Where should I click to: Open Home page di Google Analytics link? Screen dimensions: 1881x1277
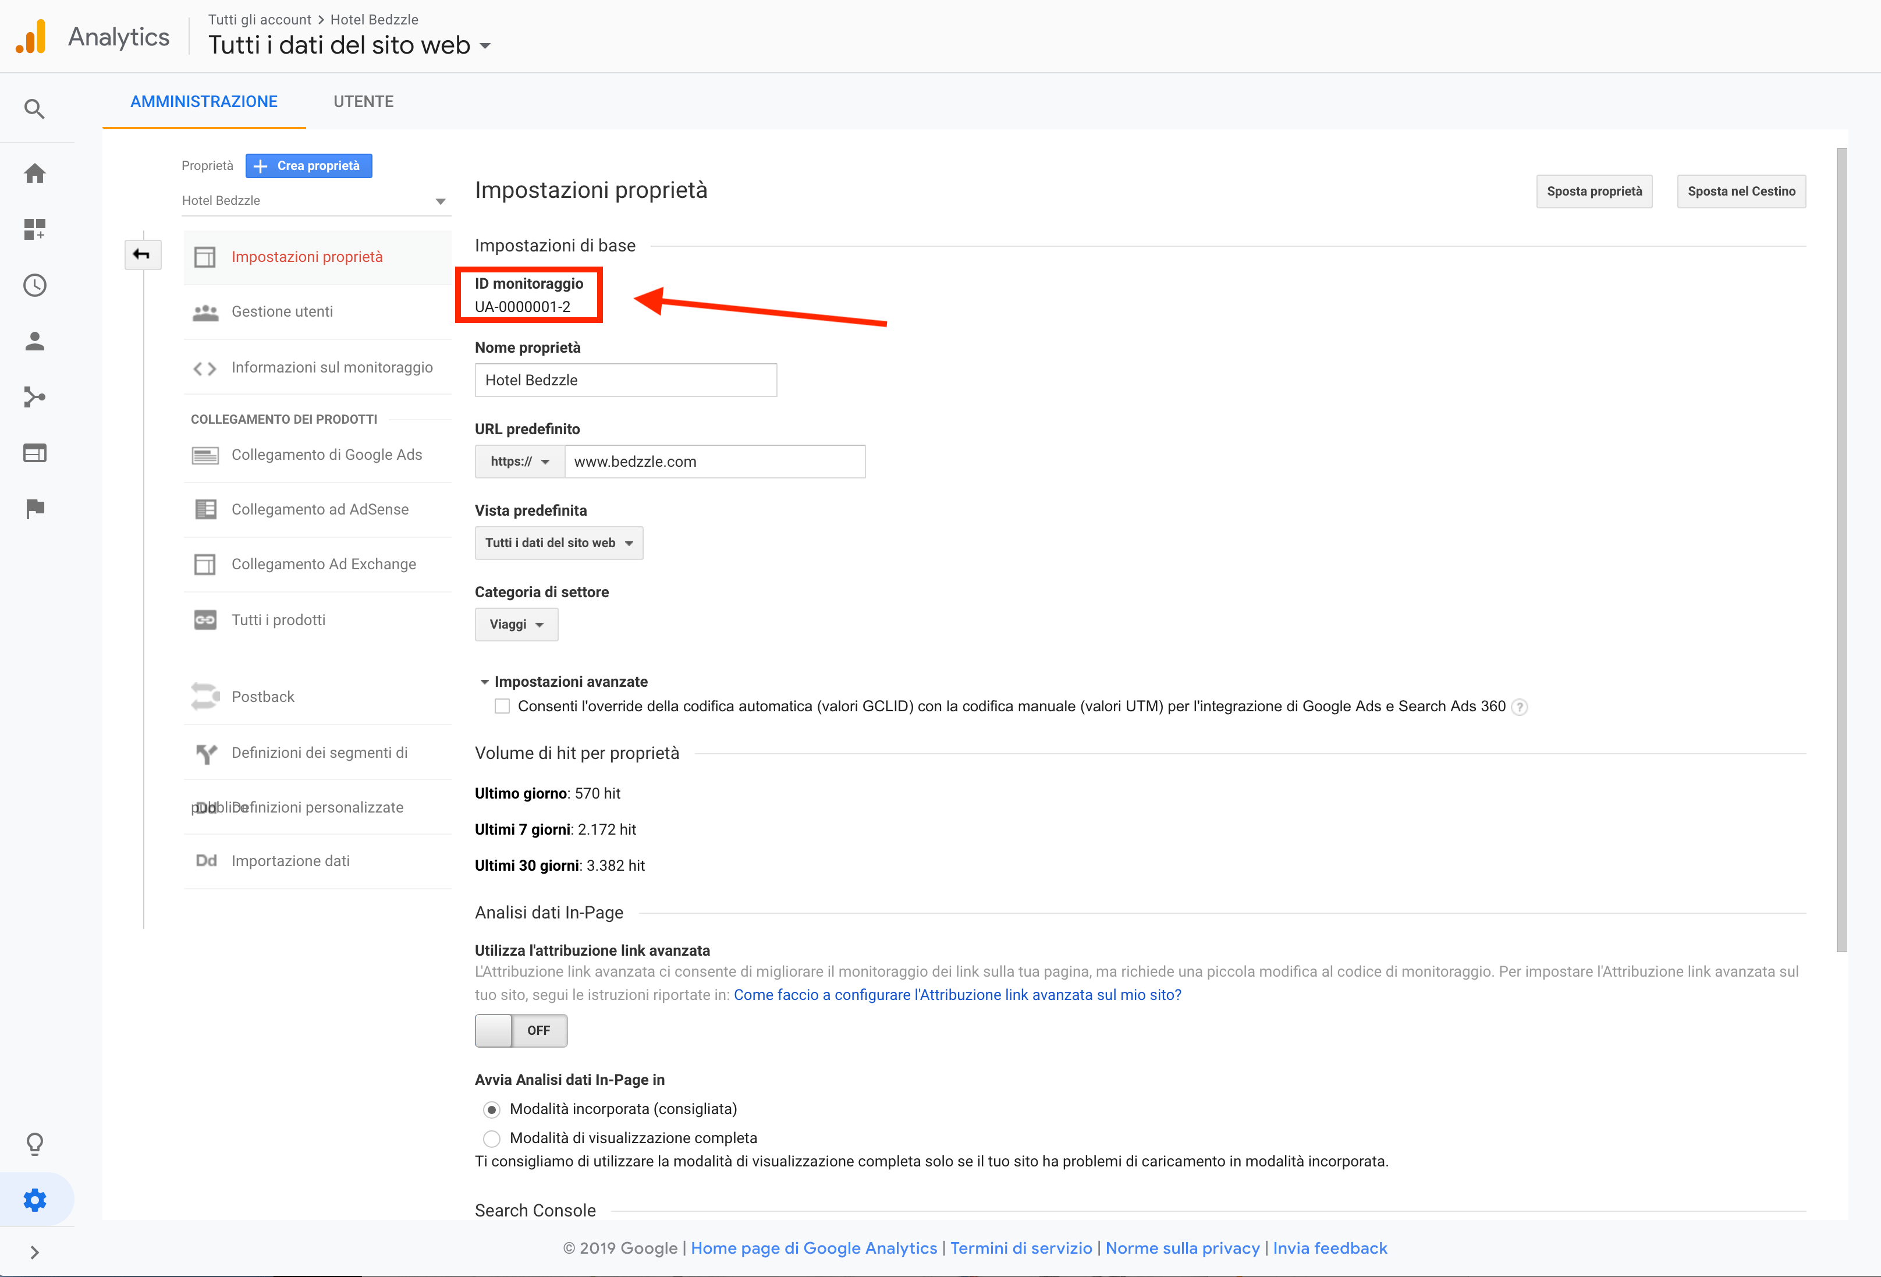814,1248
